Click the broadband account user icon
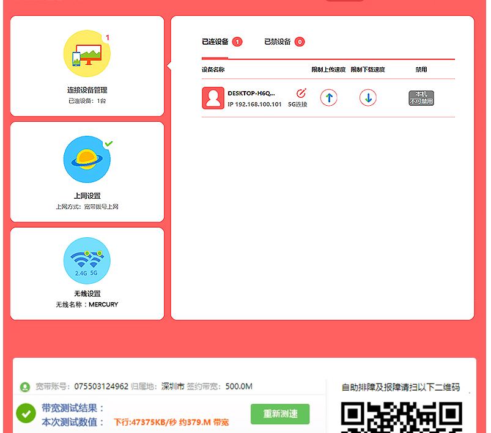This screenshot has height=433, width=491. coord(24,387)
